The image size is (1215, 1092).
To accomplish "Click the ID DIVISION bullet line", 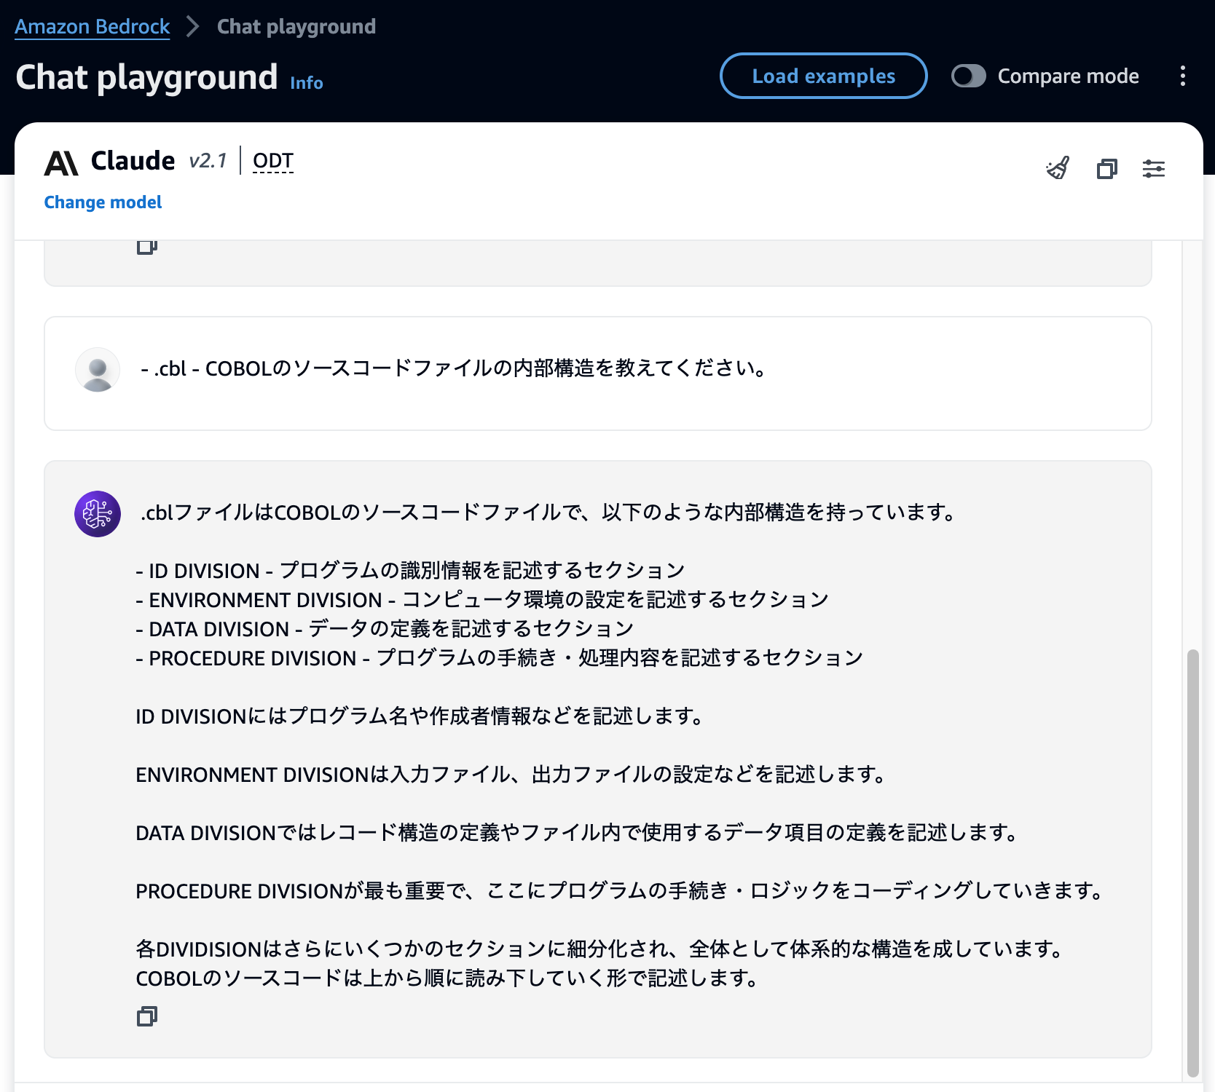I will click(x=410, y=570).
